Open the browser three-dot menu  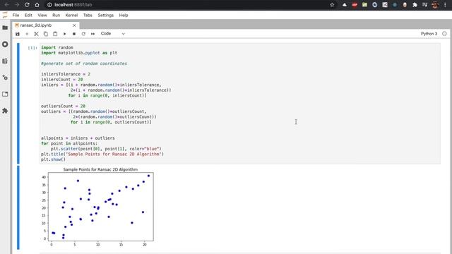tap(446, 5)
